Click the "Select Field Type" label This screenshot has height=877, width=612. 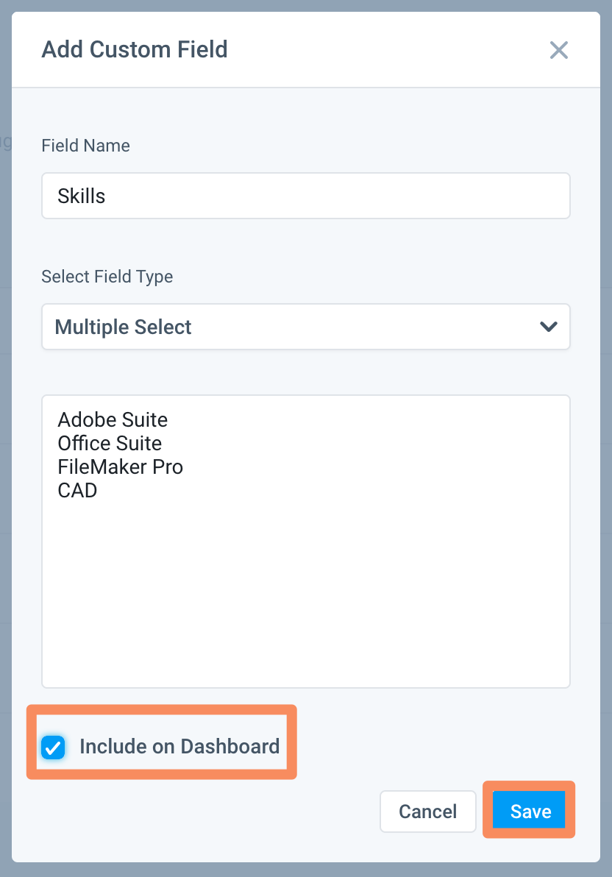coord(107,277)
